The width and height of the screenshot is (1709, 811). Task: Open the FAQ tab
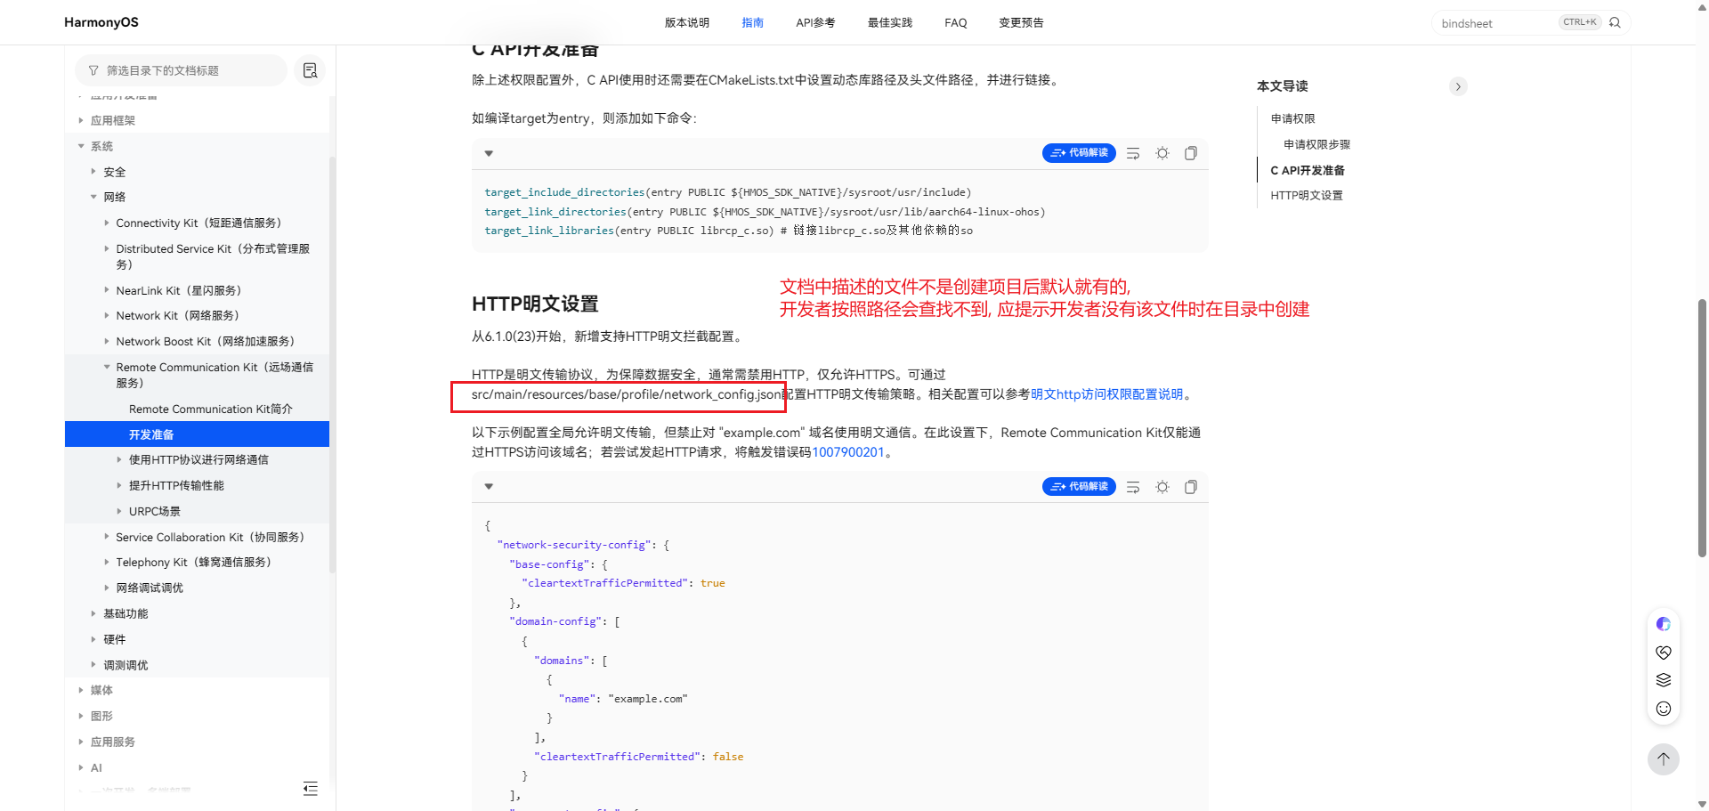coord(956,23)
